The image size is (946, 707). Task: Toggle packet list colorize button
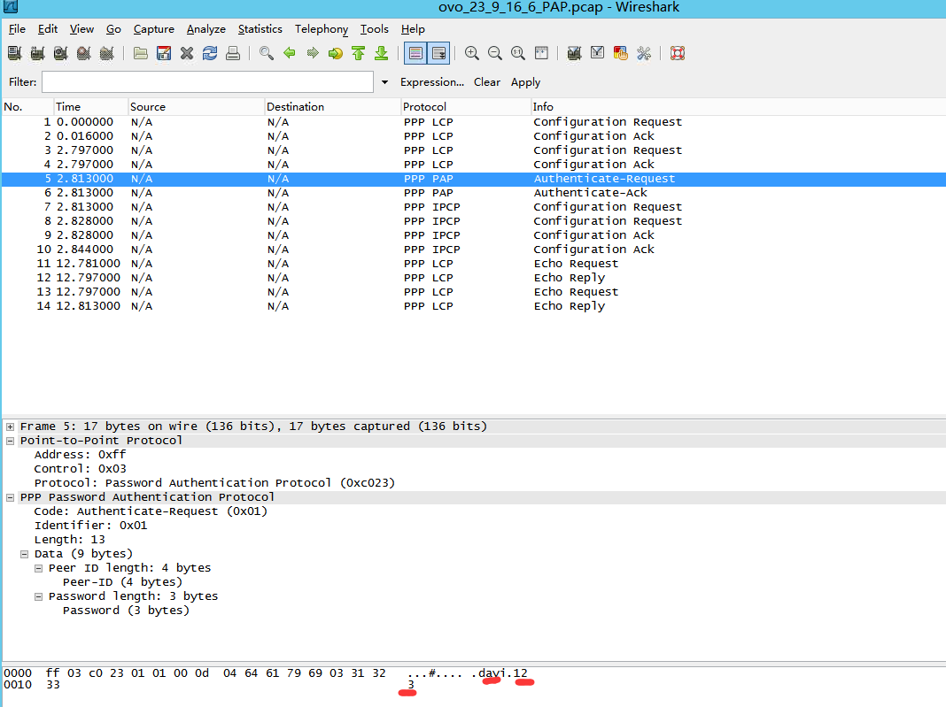415,53
